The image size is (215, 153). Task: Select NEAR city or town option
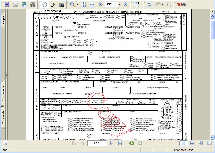(75, 25)
